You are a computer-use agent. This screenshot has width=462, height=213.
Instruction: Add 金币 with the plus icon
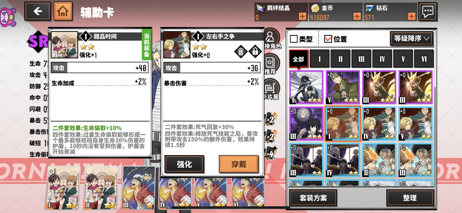point(357,16)
